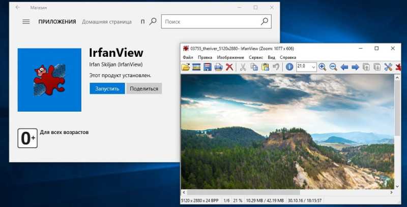Go to previous image with left blue arrow
Viewport: 407px width, 207px height.
click(x=344, y=67)
